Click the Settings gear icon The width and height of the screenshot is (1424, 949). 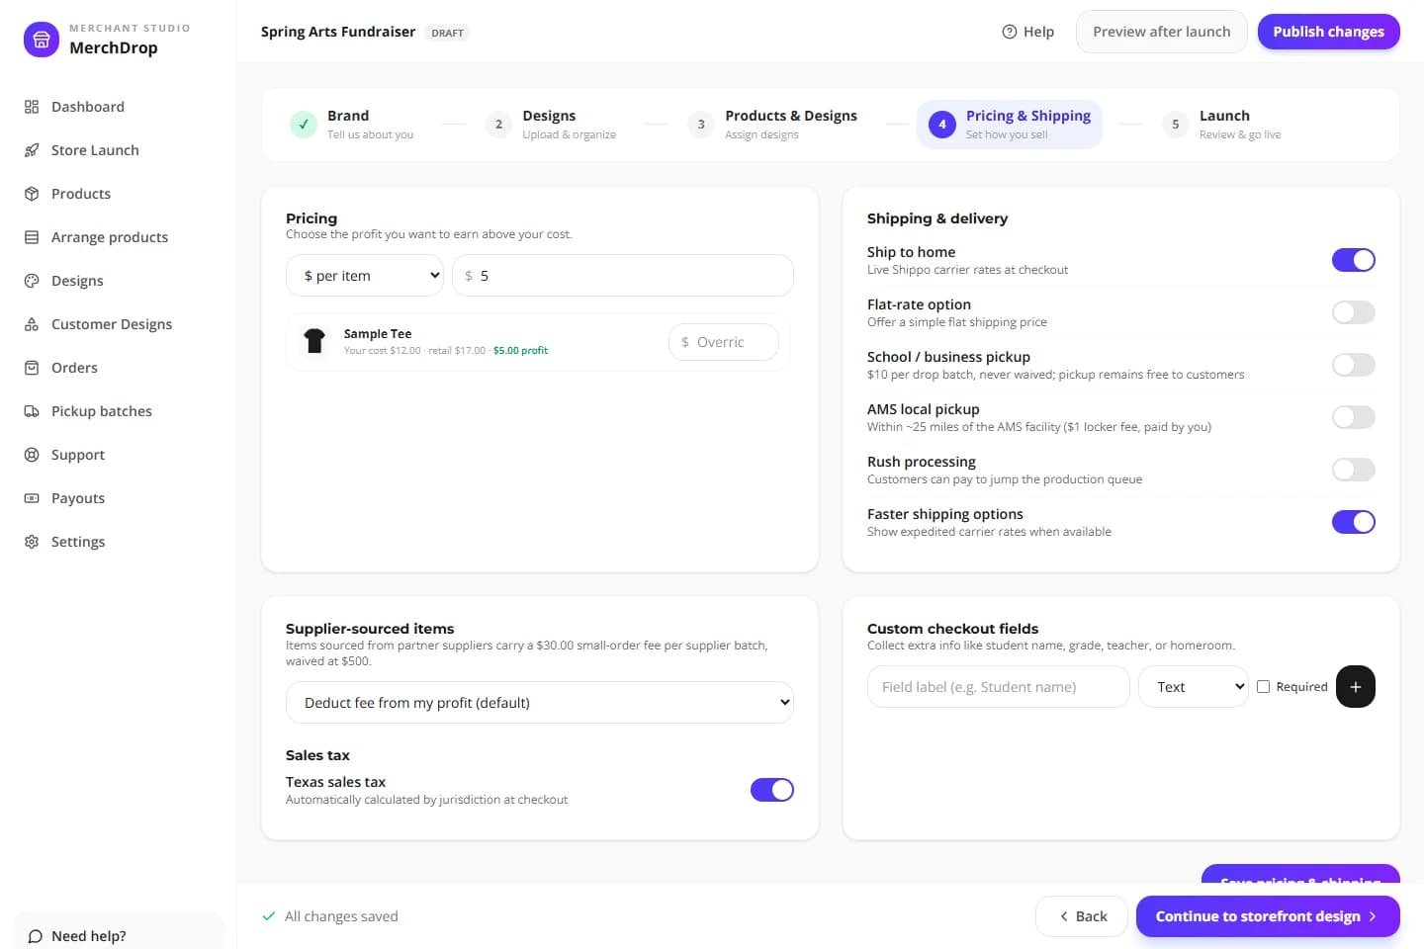pyautogui.click(x=32, y=542)
